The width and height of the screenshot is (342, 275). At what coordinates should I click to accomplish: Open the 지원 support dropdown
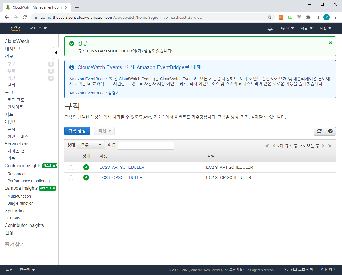[325, 28]
